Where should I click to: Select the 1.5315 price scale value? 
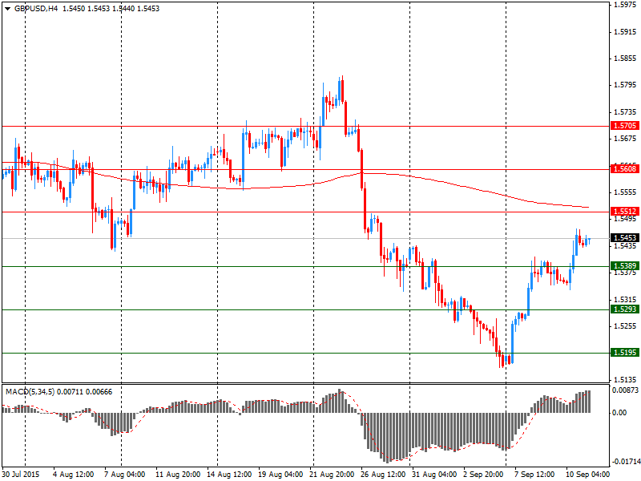tap(625, 300)
